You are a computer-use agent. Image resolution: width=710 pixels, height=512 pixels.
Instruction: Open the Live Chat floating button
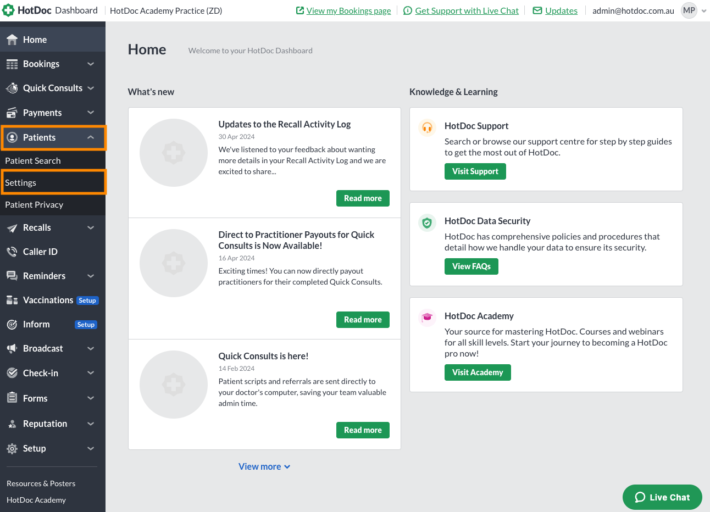click(662, 497)
